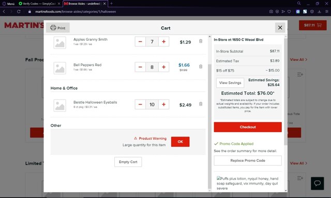Click the blue extension icon in toolbar
The width and height of the screenshot is (331, 198).
tap(298, 11)
